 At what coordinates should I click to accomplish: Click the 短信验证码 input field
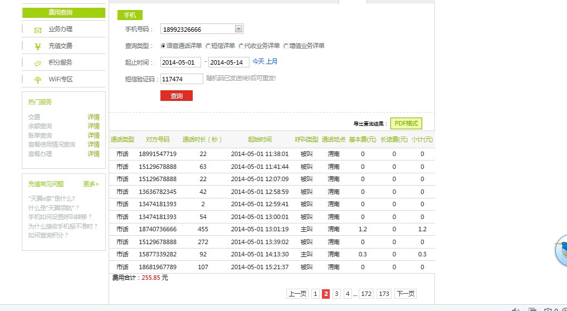tap(182, 79)
